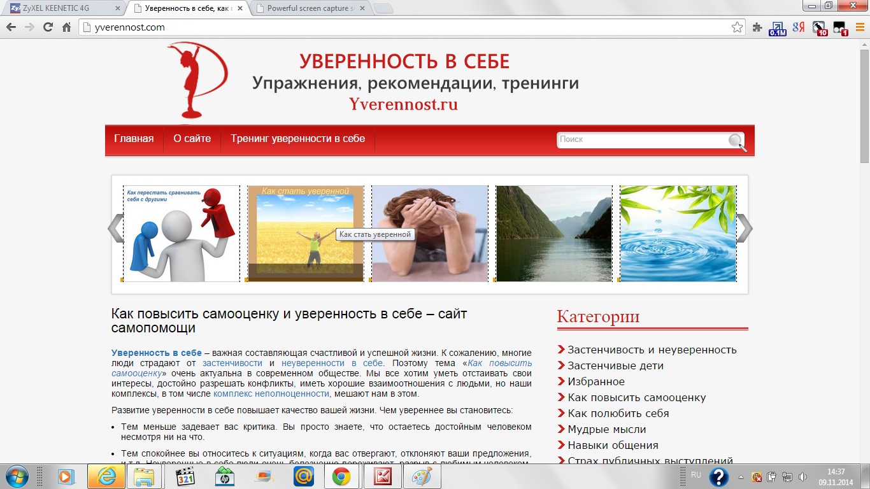Click the blue help question mark icon
The height and width of the screenshot is (489, 870).
coord(719,477)
